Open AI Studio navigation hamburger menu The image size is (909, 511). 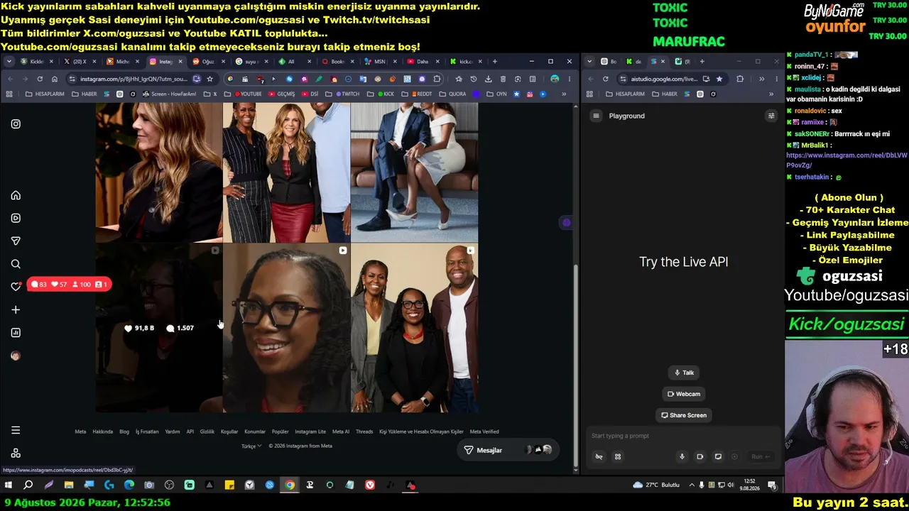coord(597,116)
